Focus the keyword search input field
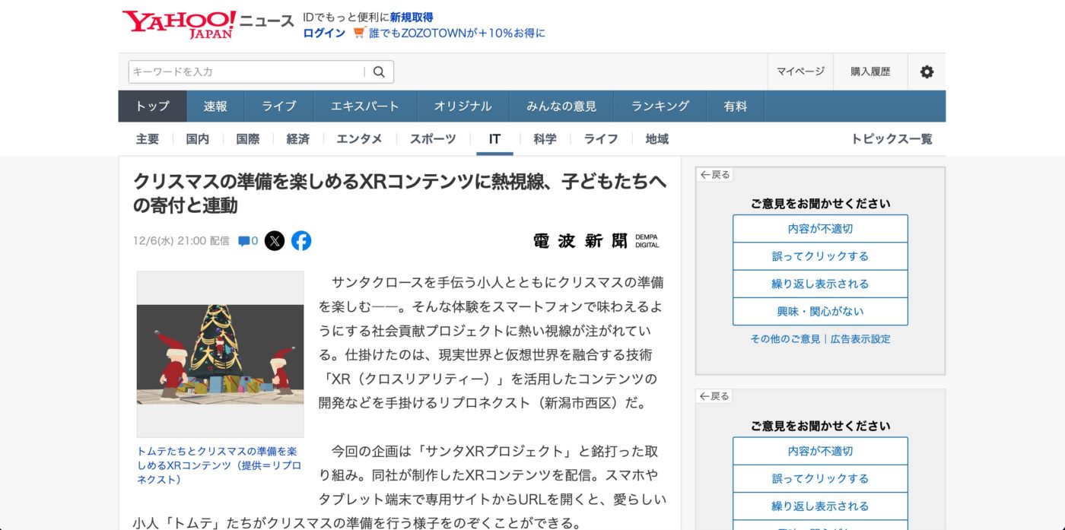 point(246,72)
